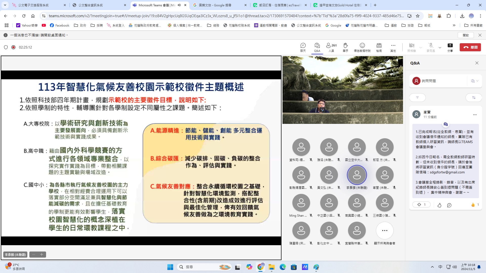This screenshot has width=486, height=273.
Task: Raise your hand in the meeting
Action: pyautogui.click(x=345, y=47)
